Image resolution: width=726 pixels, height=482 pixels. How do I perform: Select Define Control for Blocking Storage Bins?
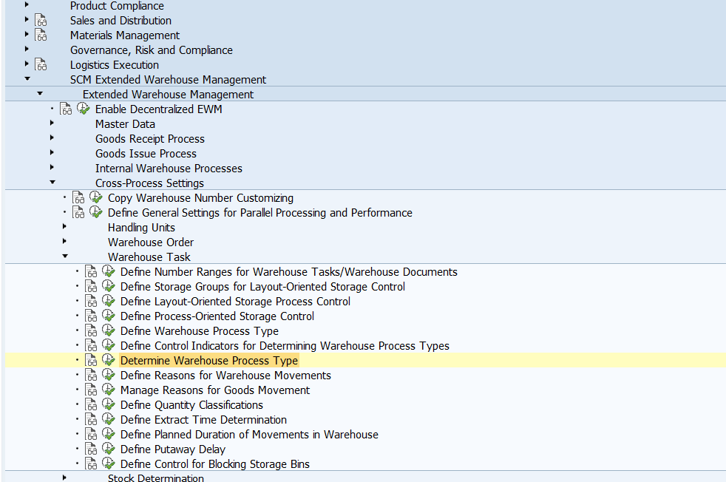click(x=215, y=464)
